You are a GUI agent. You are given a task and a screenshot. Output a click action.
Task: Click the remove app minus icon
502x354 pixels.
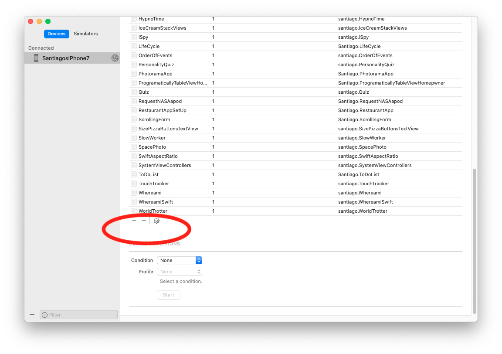coord(144,221)
